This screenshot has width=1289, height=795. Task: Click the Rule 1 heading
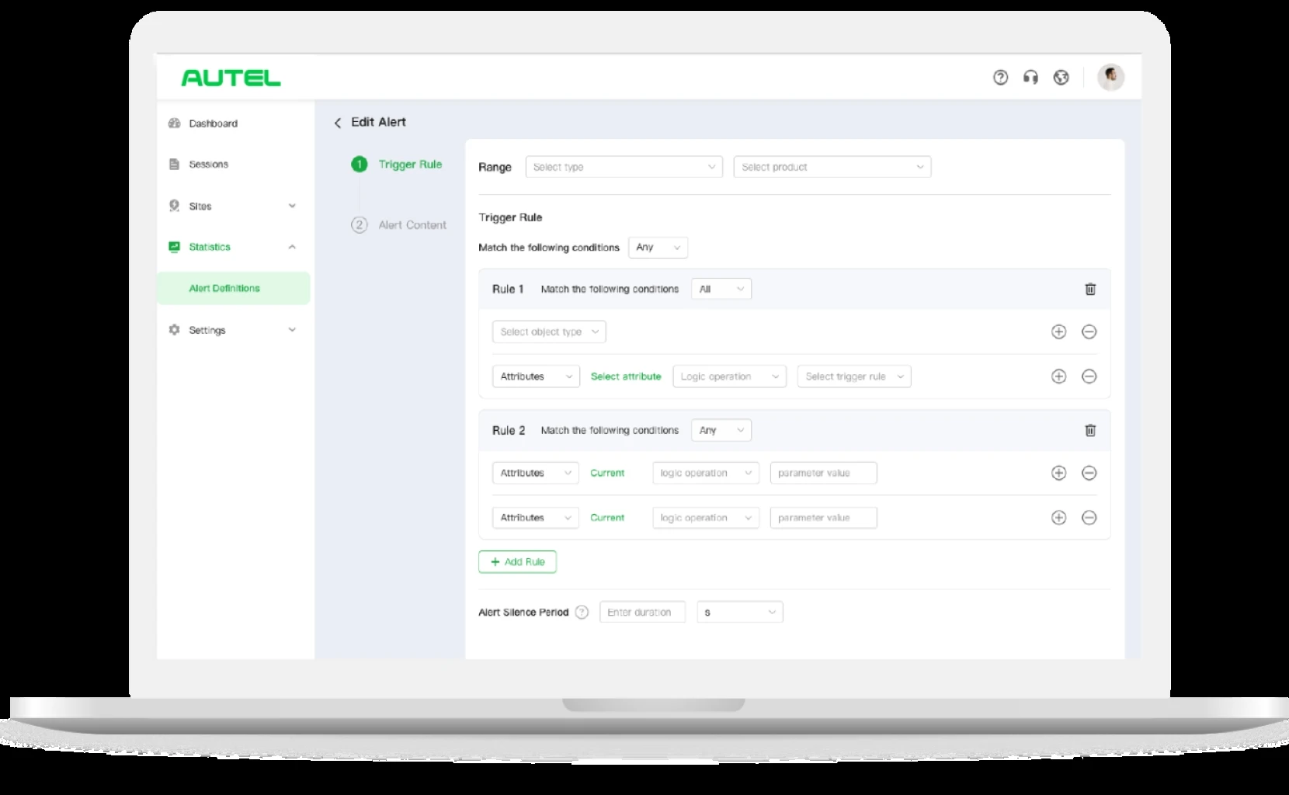508,289
